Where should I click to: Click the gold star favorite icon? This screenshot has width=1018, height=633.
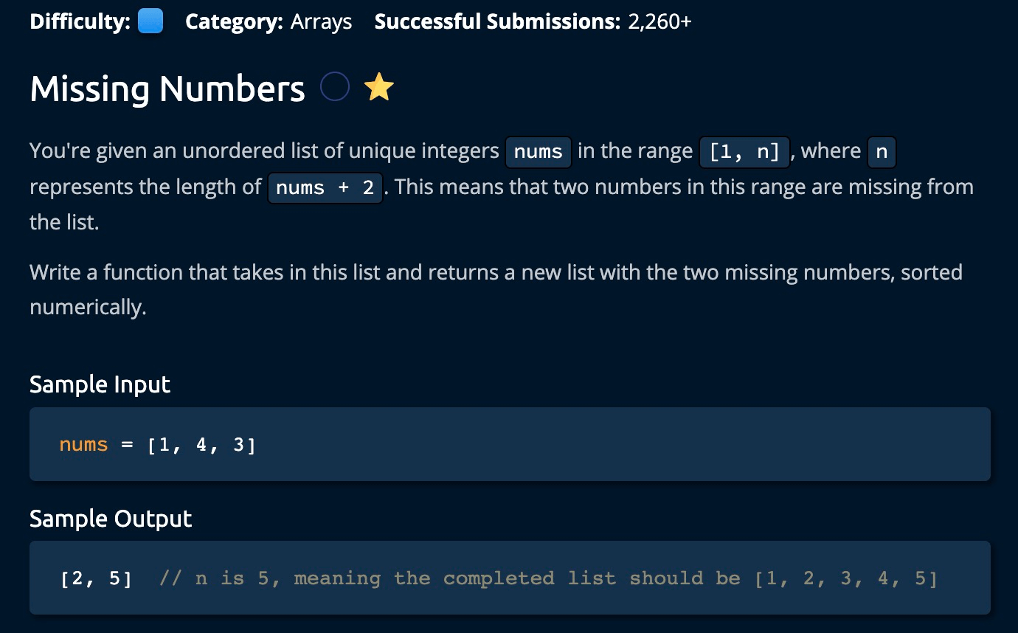379,89
